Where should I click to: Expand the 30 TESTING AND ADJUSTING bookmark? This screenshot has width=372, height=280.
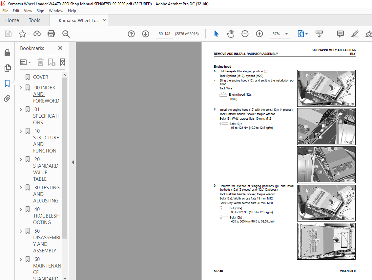click(21, 188)
